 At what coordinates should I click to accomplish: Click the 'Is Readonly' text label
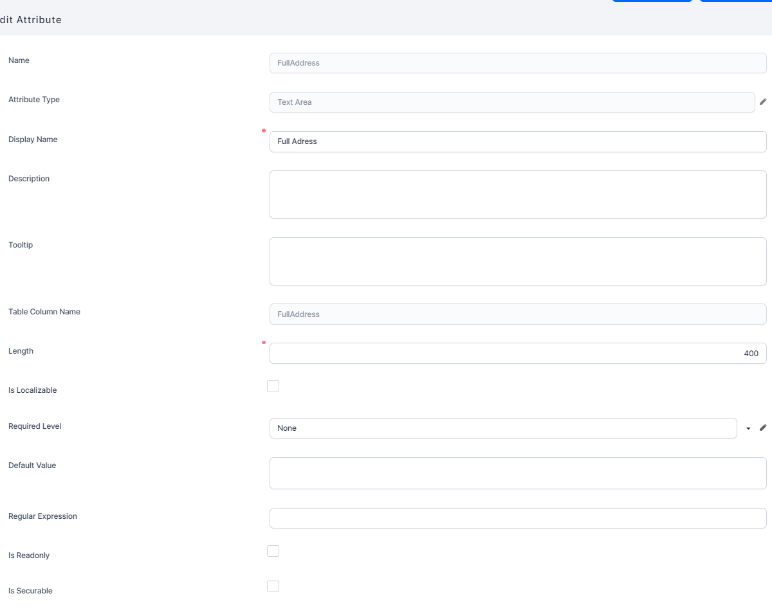(29, 555)
